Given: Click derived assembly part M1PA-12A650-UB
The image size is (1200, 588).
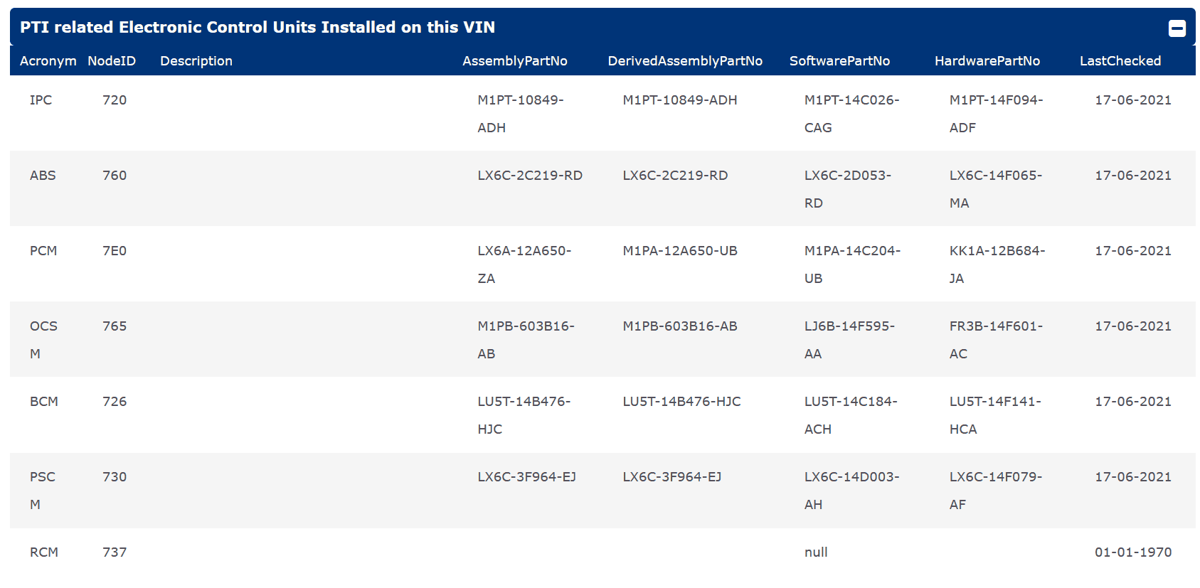Looking at the screenshot, I should [x=679, y=251].
